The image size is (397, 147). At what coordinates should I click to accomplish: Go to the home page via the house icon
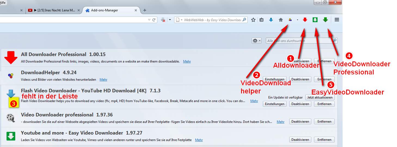click(281, 20)
